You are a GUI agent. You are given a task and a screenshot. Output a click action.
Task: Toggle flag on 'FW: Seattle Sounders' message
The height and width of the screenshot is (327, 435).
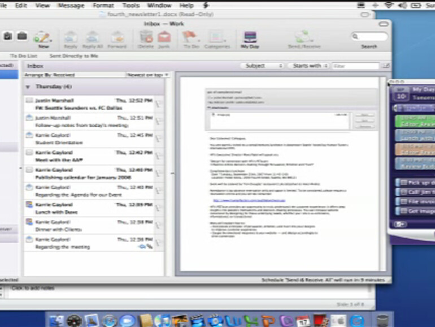pyautogui.click(x=159, y=104)
